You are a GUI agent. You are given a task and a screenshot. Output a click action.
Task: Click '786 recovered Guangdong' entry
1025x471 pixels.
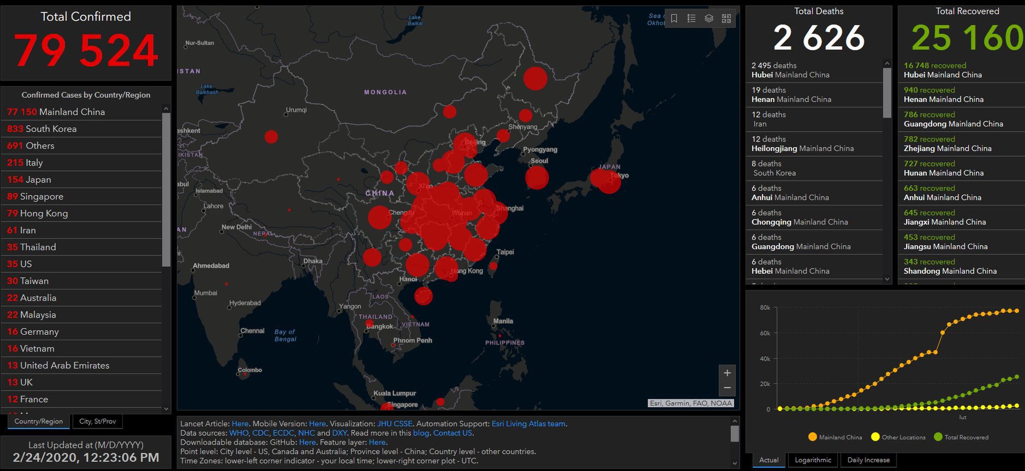pos(962,119)
